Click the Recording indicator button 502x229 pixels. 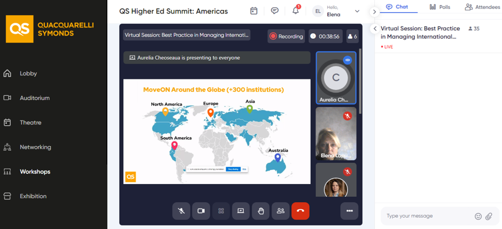point(286,36)
